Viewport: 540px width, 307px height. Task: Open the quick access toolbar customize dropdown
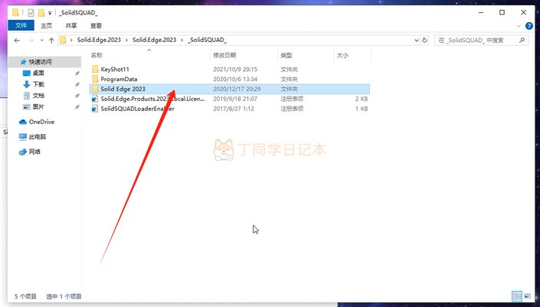point(50,13)
